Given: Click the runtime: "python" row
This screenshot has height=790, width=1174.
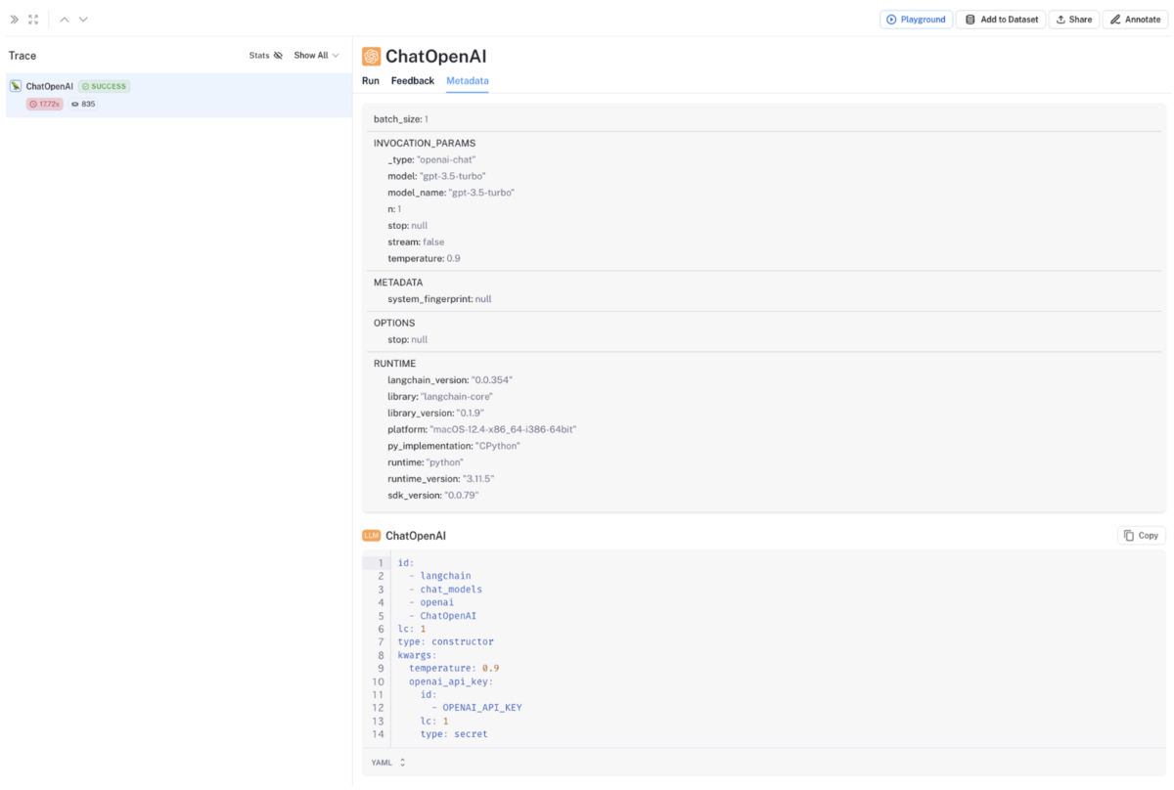Looking at the screenshot, I should click(426, 461).
